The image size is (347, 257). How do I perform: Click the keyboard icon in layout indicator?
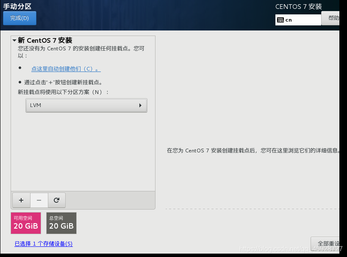pyautogui.click(x=280, y=20)
